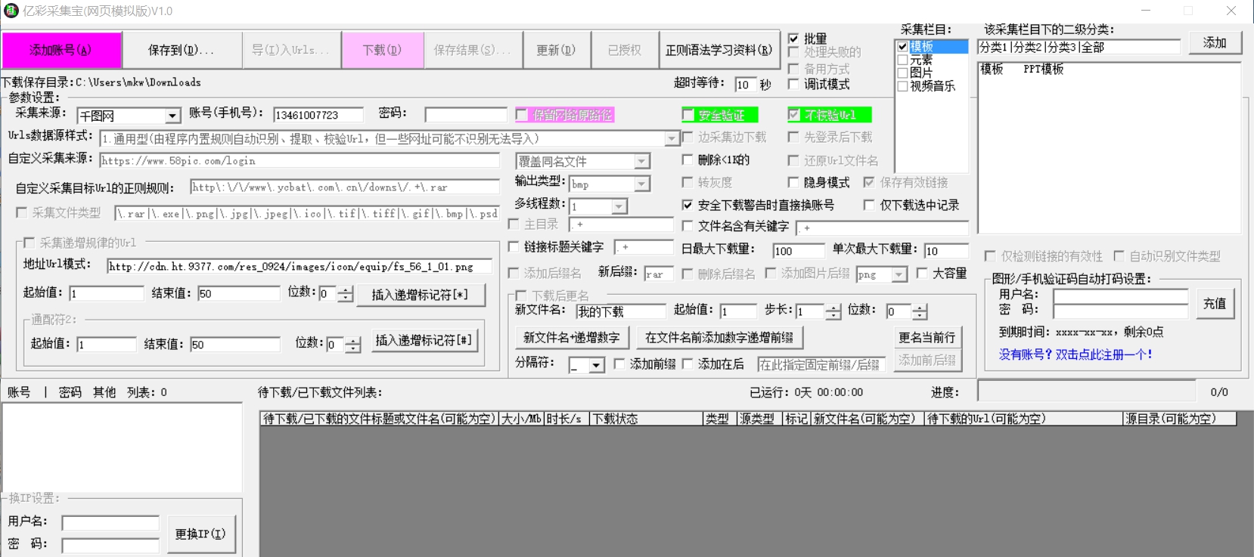This screenshot has height=557, width=1254.
Task: Open the 采集来源 dropdown
Action: 172,116
